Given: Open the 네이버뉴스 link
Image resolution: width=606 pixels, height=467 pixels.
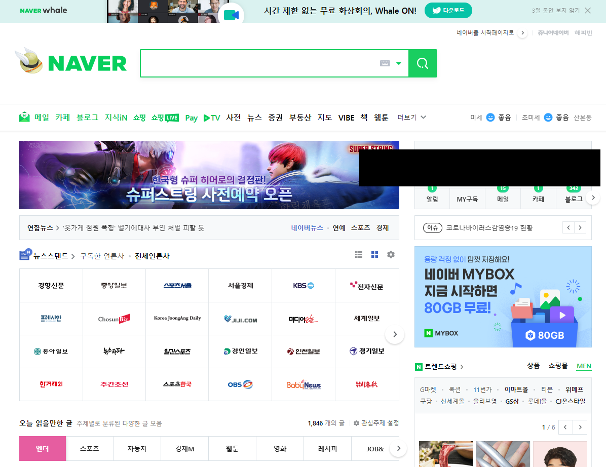Looking at the screenshot, I should [307, 228].
